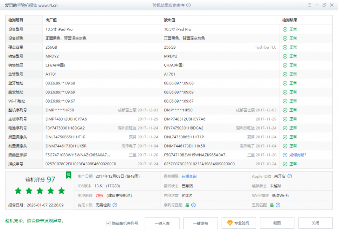Click green check icon in 设备型号 row

click(285, 29)
